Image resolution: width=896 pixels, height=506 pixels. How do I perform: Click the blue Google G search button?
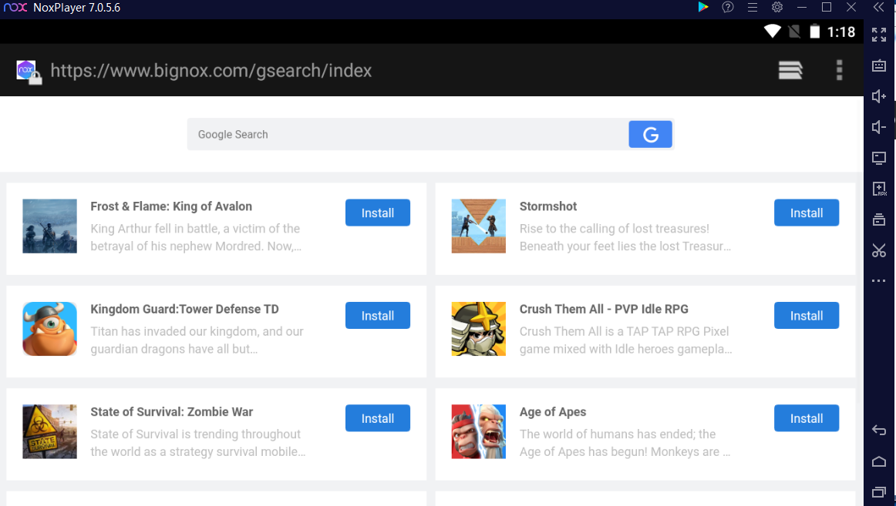pos(650,135)
